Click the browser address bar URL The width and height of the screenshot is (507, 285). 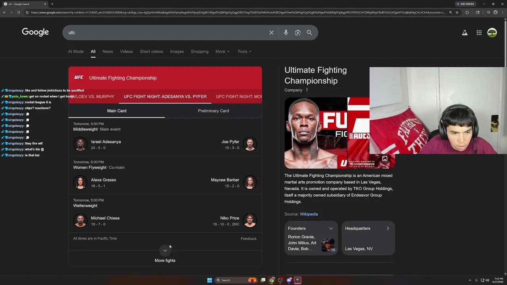(238, 12)
